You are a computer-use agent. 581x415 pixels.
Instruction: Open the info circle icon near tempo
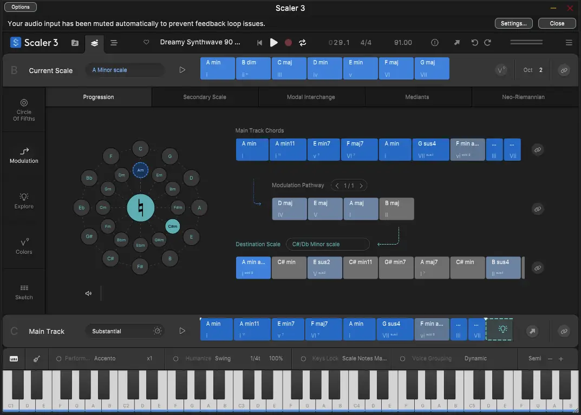pyautogui.click(x=435, y=43)
